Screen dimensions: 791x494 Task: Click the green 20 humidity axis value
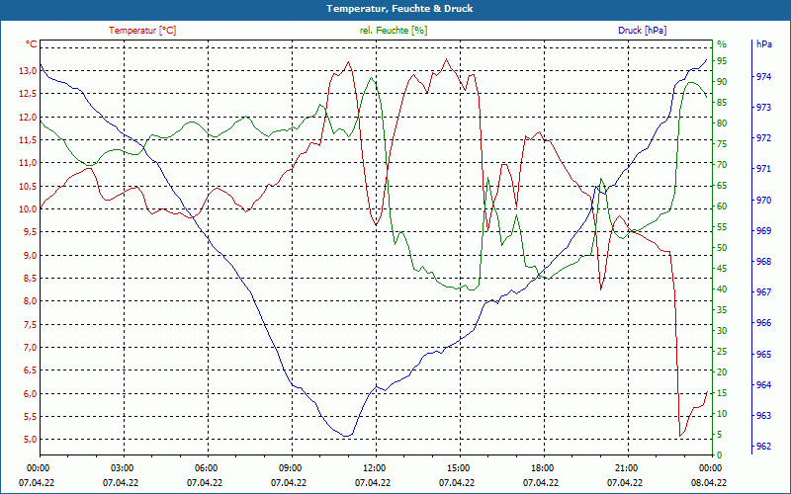click(x=722, y=372)
